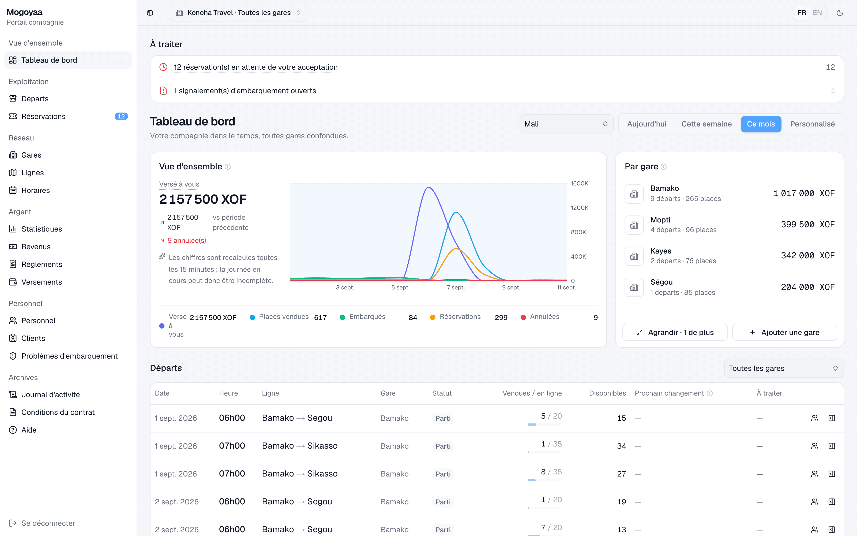Click the Aide help circle icon
This screenshot has width=857, height=536.
pyautogui.click(x=13, y=430)
